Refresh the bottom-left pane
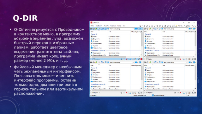Image resolution: width=202 pixels, height=114 pixels. (x=106, y=62)
